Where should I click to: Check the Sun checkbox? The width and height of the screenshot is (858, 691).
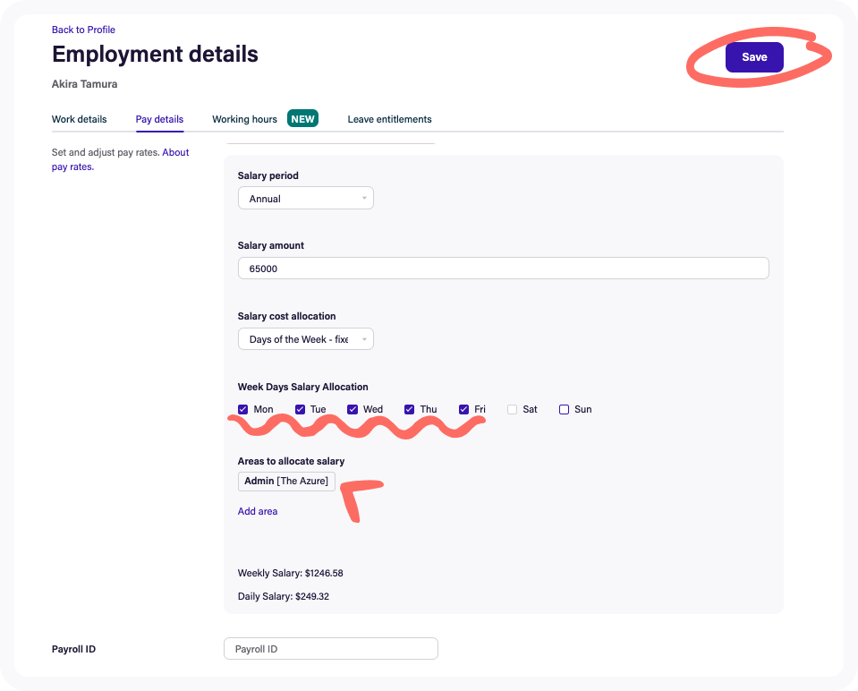565,410
